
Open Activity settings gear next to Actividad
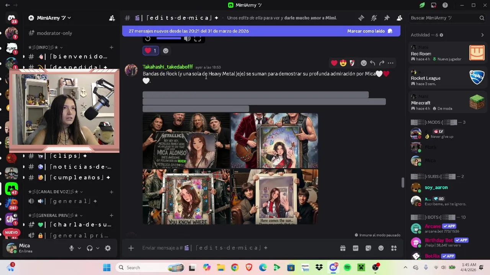(x=441, y=35)
